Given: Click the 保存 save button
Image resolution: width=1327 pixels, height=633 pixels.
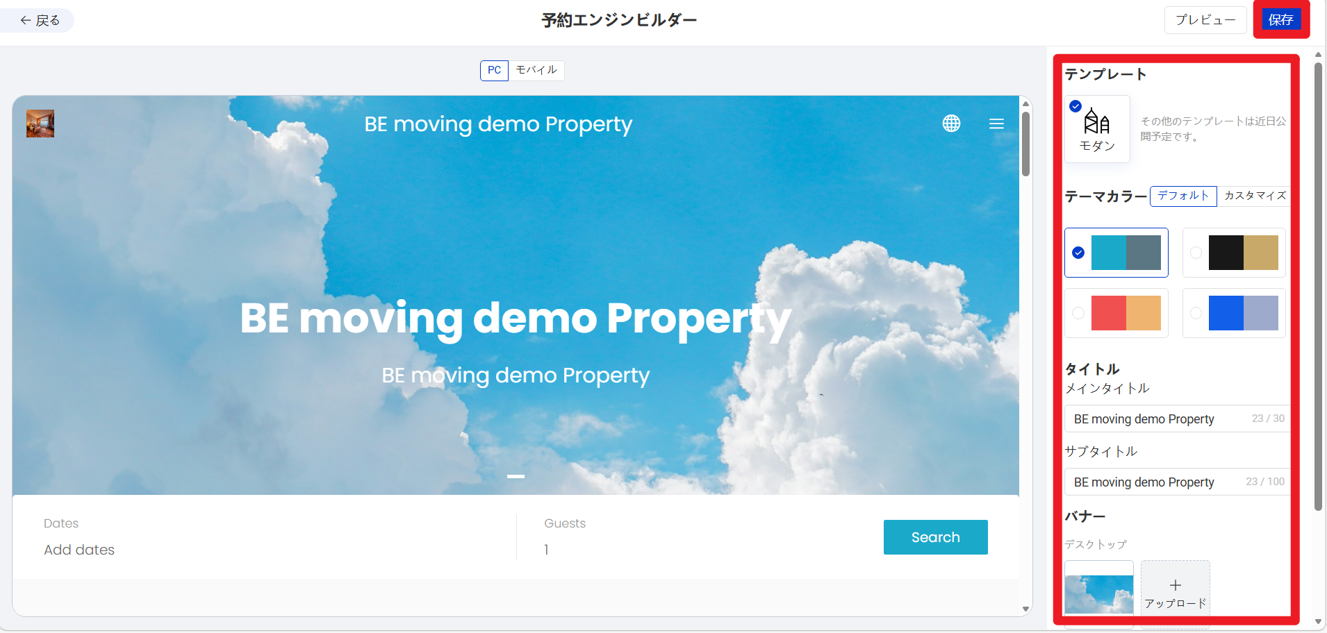Looking at the screenshot, I should click(1280, 19).
